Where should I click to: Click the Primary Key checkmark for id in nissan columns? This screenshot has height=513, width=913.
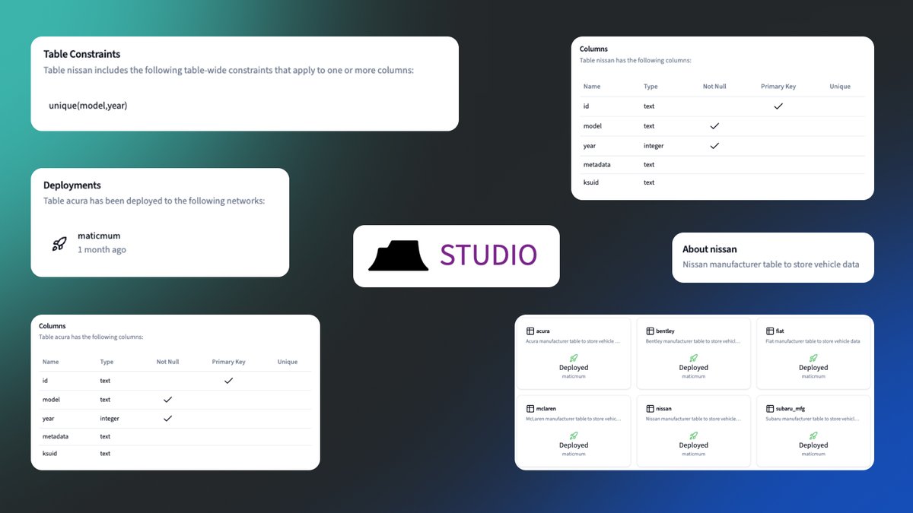(778, 106)
